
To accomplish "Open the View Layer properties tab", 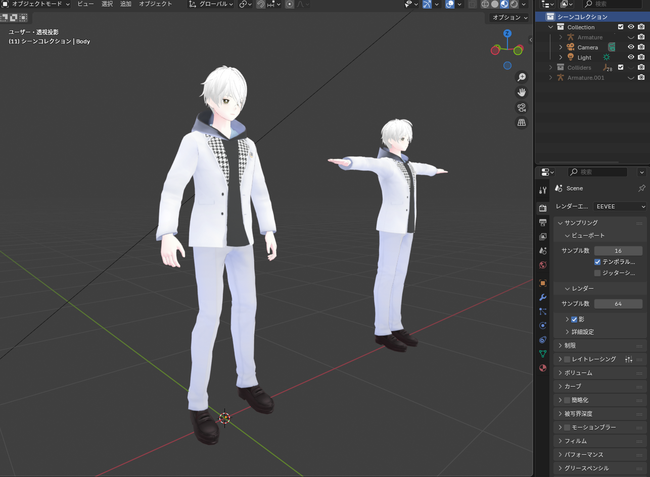I will pyautogui.click(x=543, y=236).
